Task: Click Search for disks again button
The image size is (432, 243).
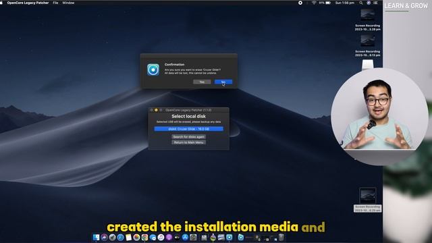Action: click(x=189, y=136)
